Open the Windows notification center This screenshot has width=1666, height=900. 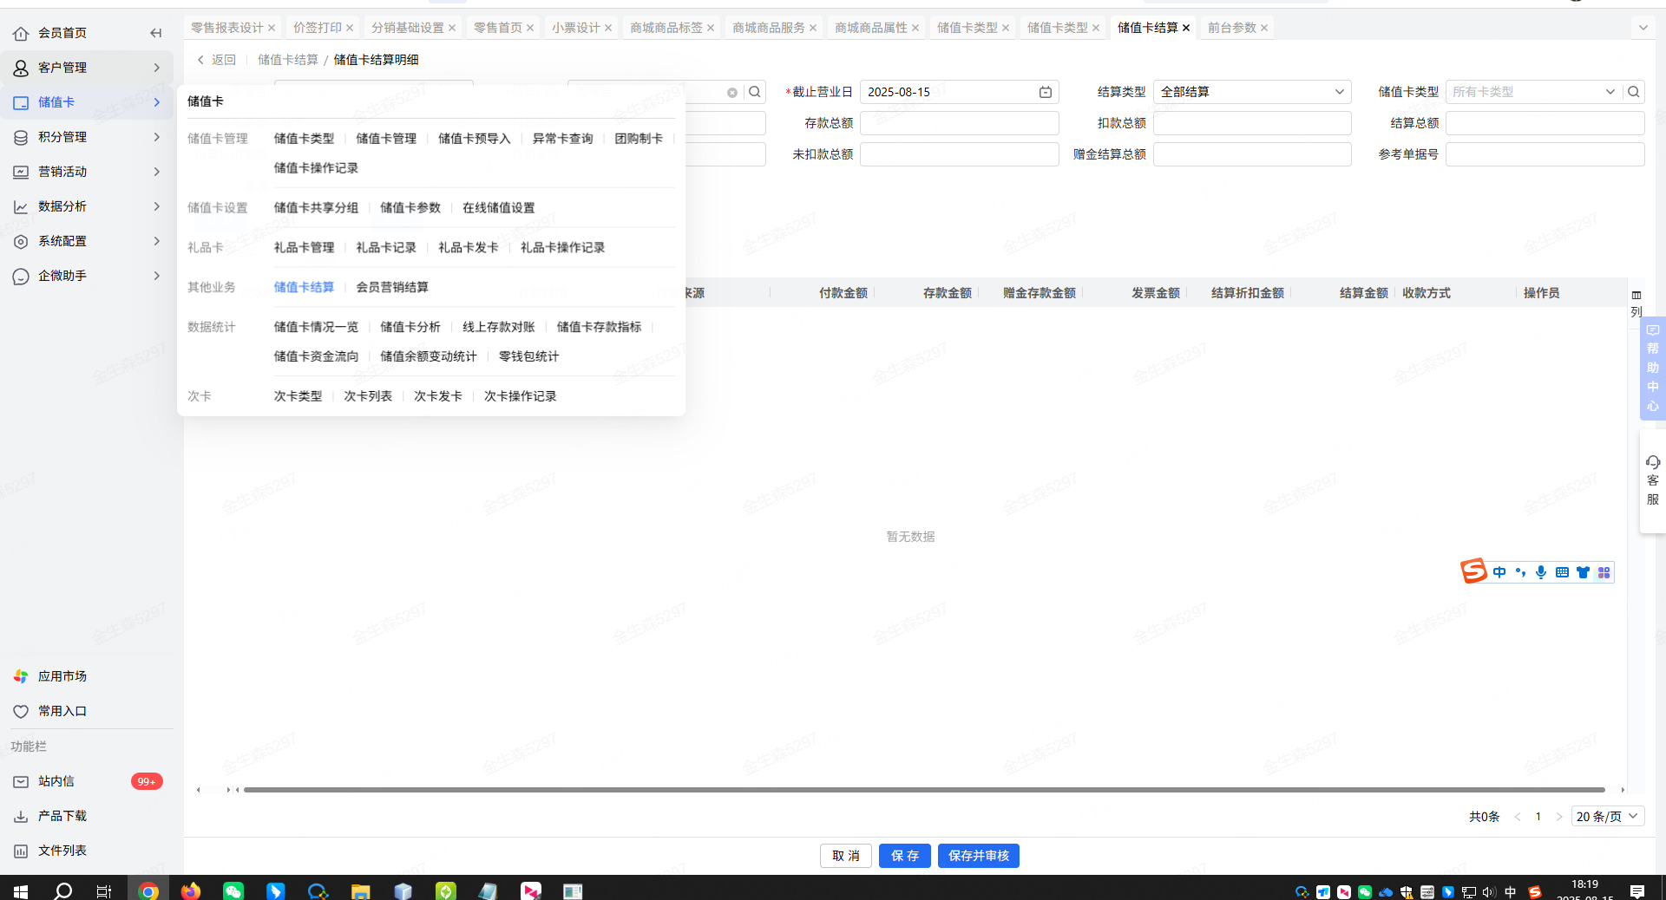(x=1637, y=891)
